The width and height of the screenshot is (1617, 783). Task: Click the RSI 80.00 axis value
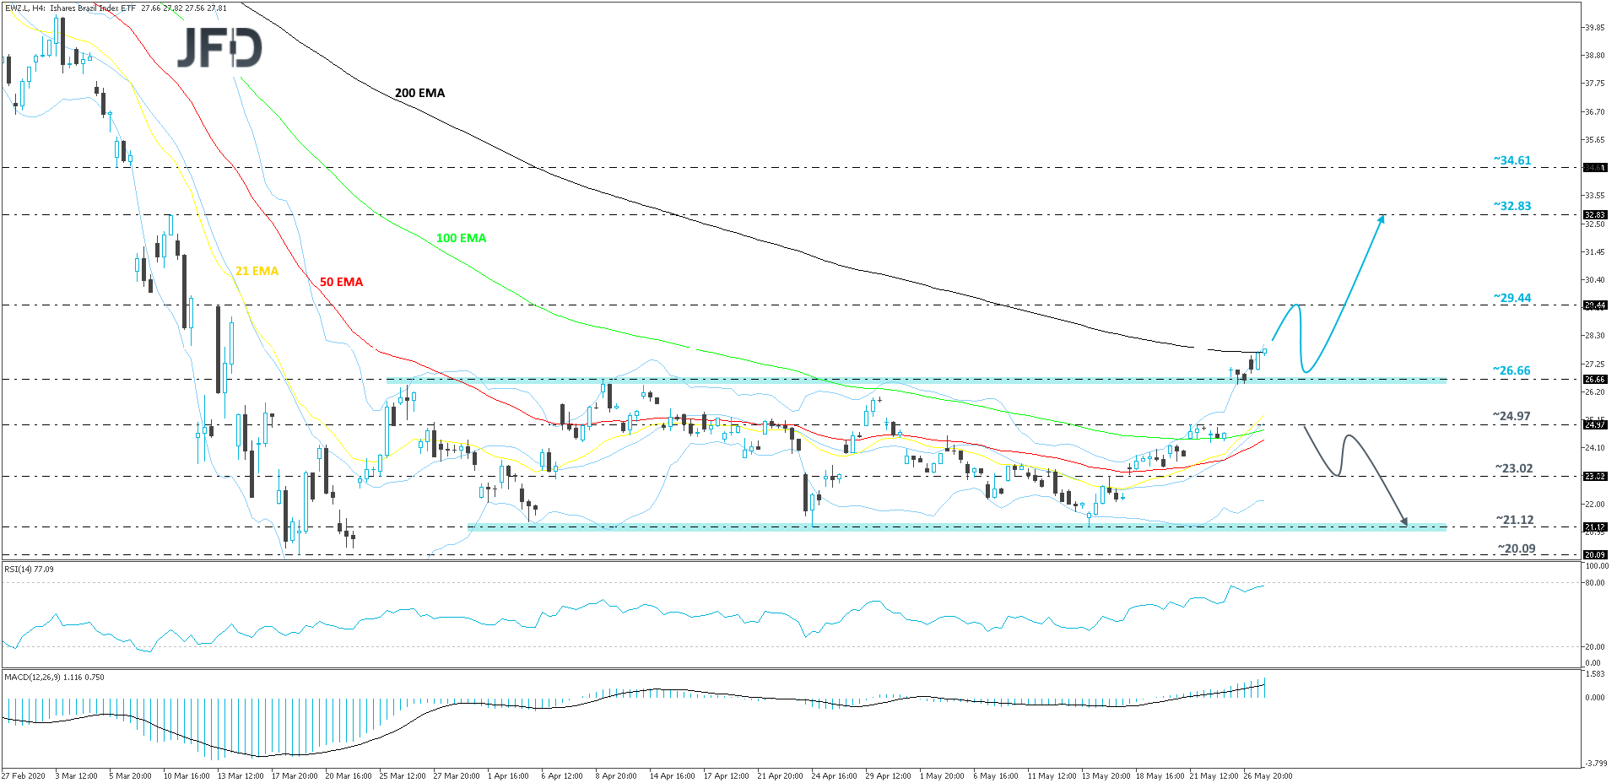[x=1594, y=583]
